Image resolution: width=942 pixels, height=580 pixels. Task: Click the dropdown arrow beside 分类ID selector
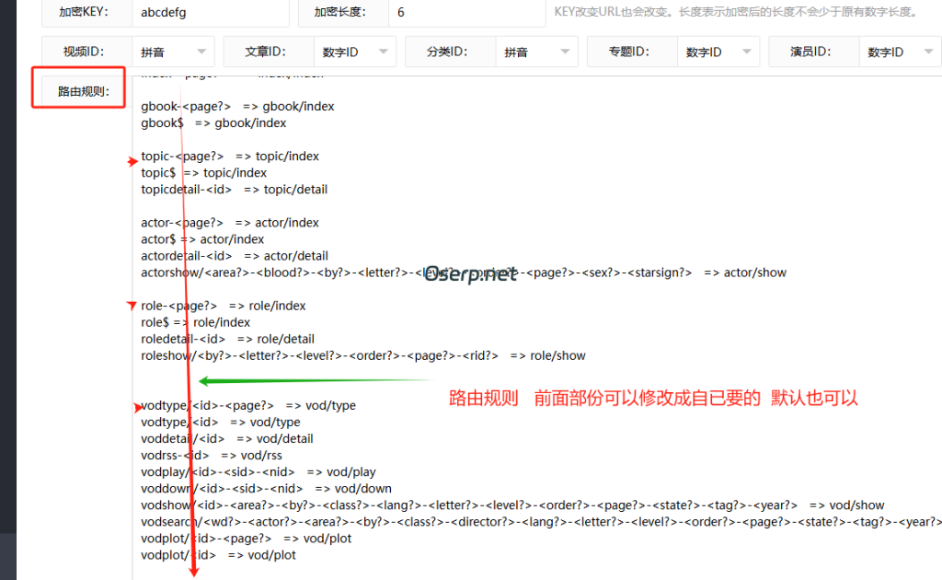[x=565, y=52]
